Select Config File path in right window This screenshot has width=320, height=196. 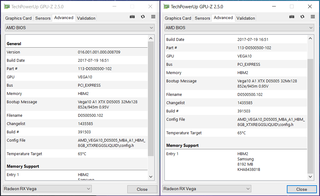(271, 122)
